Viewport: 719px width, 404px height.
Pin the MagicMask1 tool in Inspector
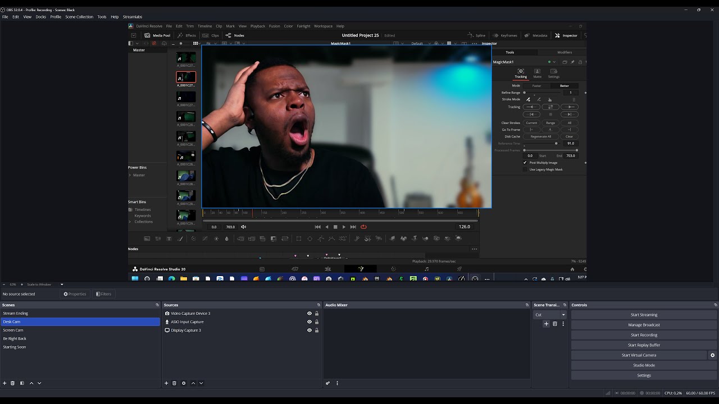572,62
